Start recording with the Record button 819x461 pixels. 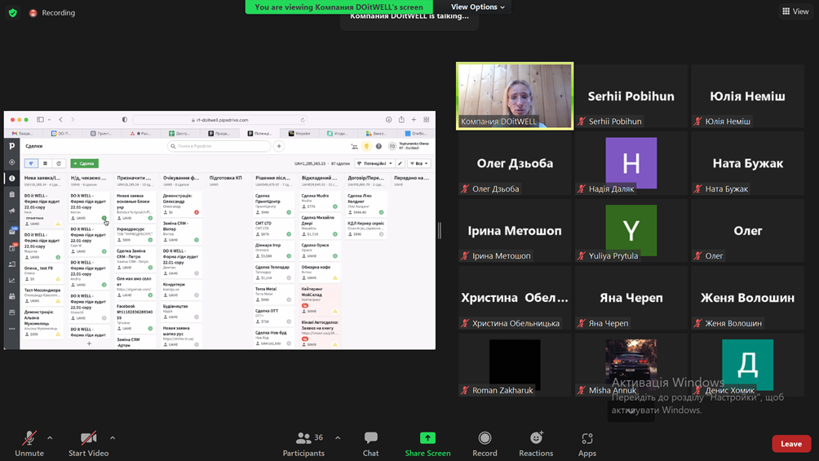click(485, 443)
